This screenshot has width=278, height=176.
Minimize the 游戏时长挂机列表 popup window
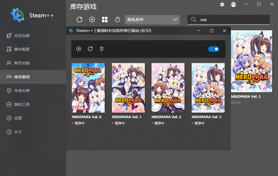coord(199,31)
